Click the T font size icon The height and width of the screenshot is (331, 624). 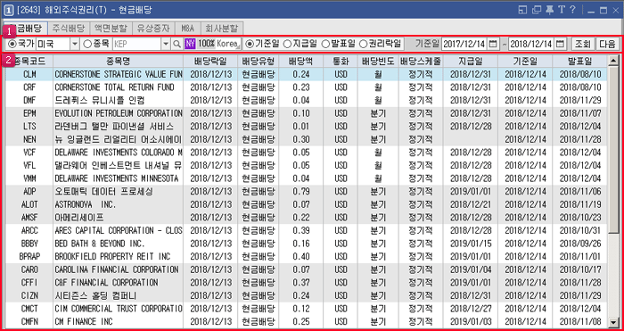562,10
